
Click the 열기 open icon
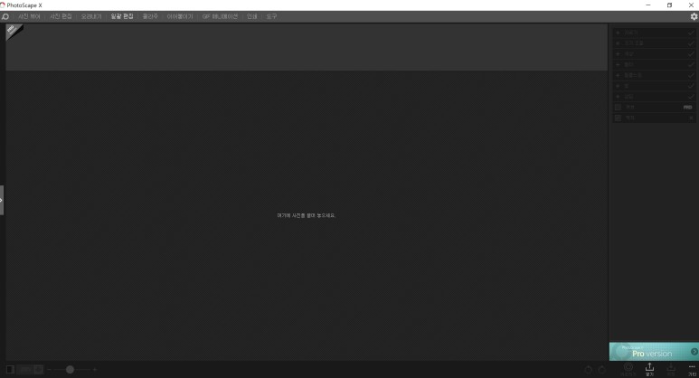(649, 369)
